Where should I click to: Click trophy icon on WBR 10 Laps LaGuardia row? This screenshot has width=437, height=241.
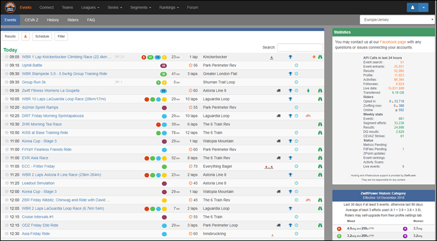(x=290, y=99)
